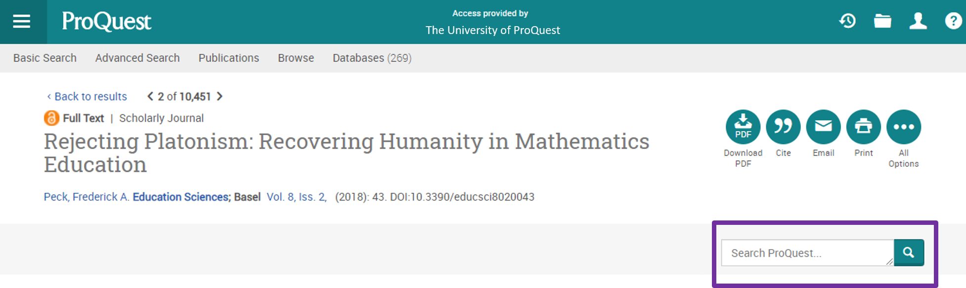Viewport: 966px width, 288px height.
Task: Go to the previous result arrow
Action: 150,96
